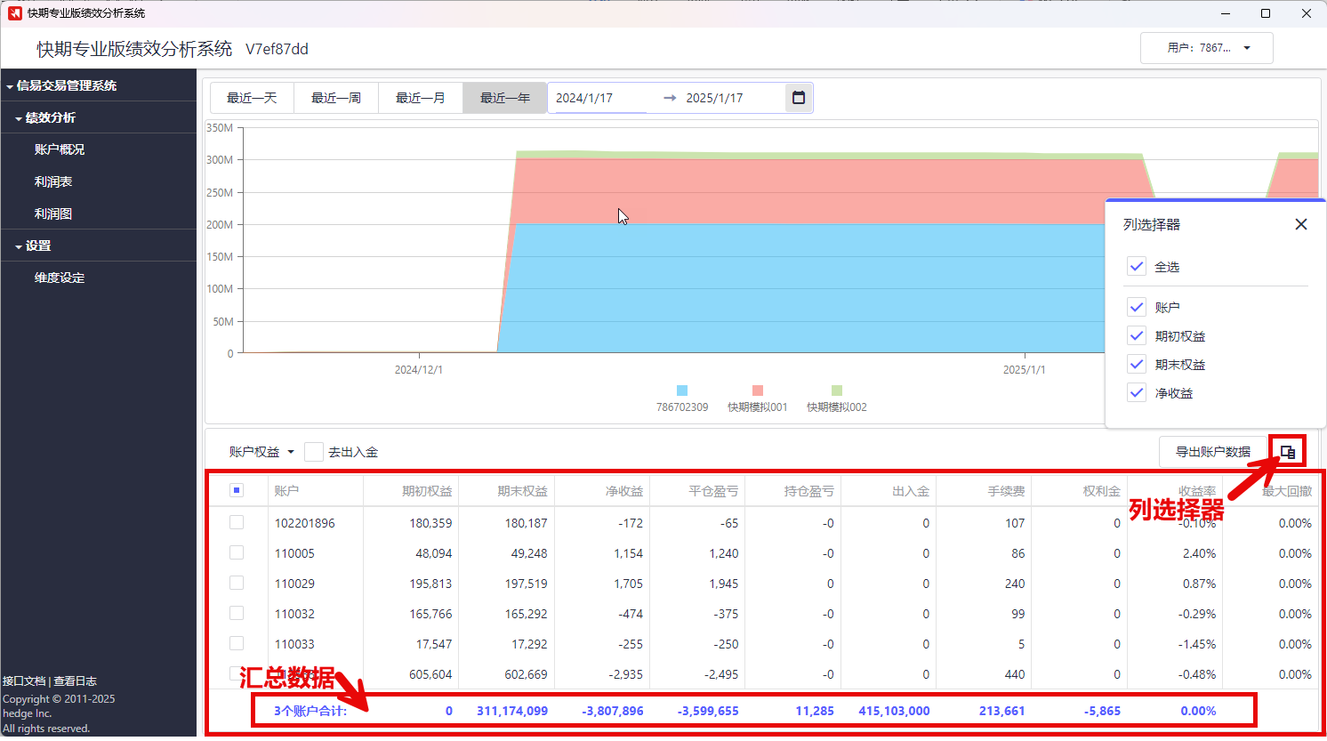Click account cell 110032
This screenshot has width=1327, height=741.
pos(294,614)
